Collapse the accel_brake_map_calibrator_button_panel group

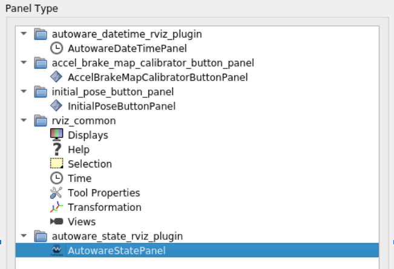coord(24,62)
